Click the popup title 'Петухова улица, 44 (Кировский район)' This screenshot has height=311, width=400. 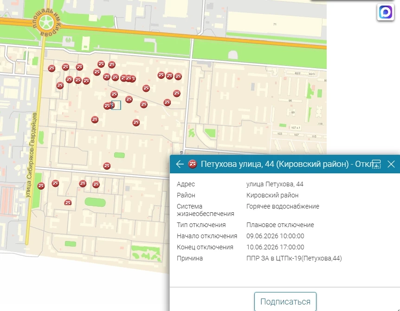click(275, 164)
